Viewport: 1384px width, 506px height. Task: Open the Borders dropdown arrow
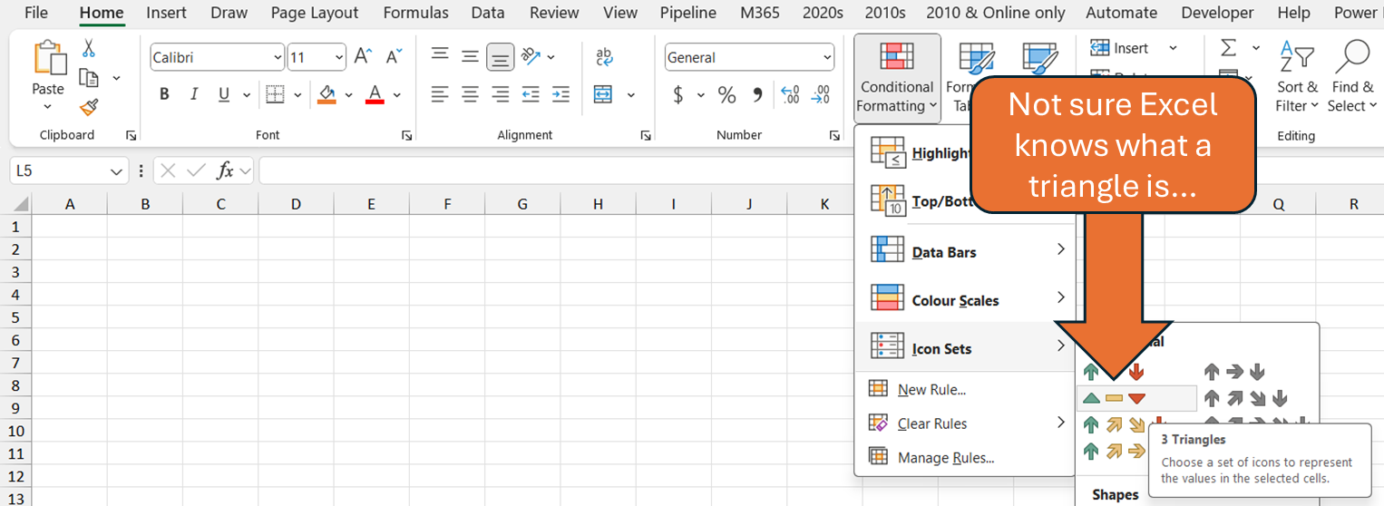pos(297,94)
